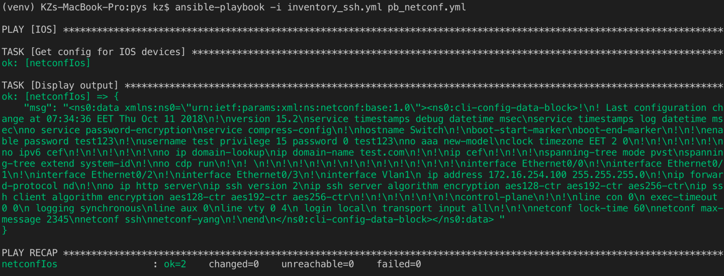Click the first ok: [netconfIos] result
Viewport: 724px width, 276px height.
tap(46, 63)
